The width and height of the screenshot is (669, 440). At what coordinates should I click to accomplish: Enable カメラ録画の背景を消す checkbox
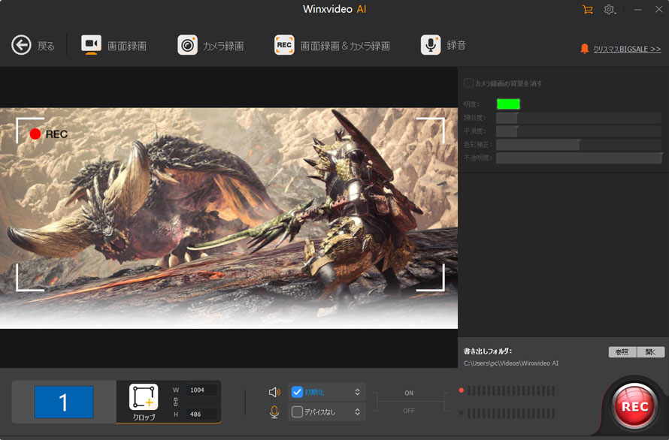(469, 83)
